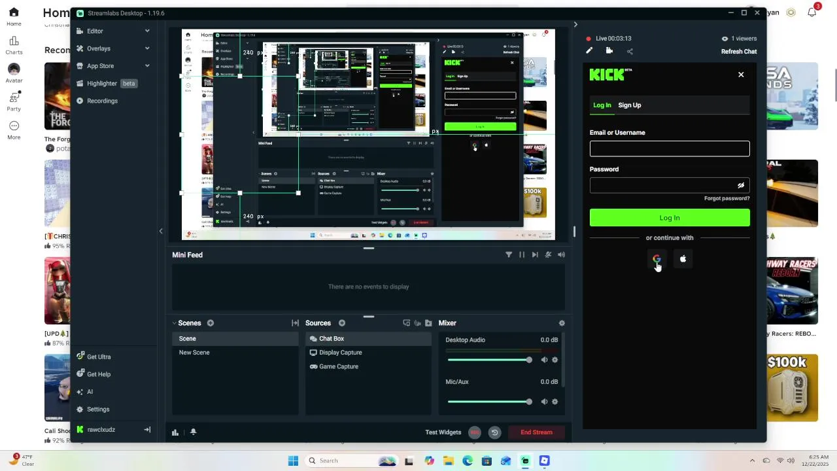Click replay buffer button in footer

pyautogui.click(x=494, y=432)
